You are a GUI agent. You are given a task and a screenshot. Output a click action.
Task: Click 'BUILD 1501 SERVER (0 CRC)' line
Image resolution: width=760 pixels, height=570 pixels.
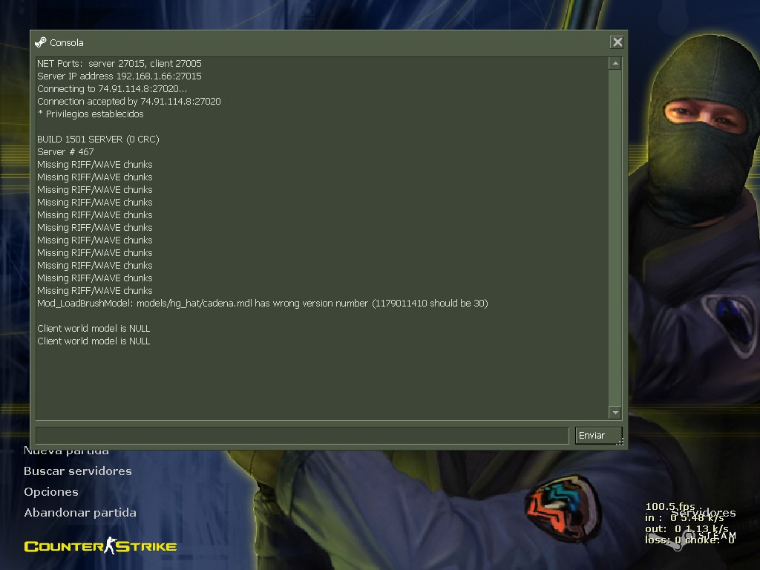tap(98, 139)
